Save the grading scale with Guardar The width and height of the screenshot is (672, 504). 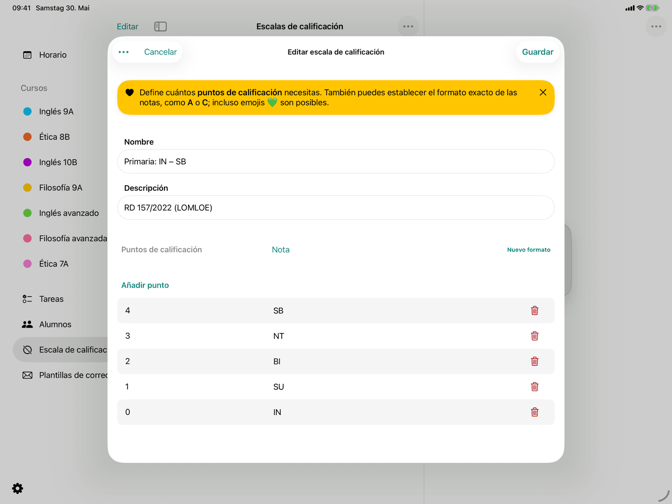(x=538, y=52)
